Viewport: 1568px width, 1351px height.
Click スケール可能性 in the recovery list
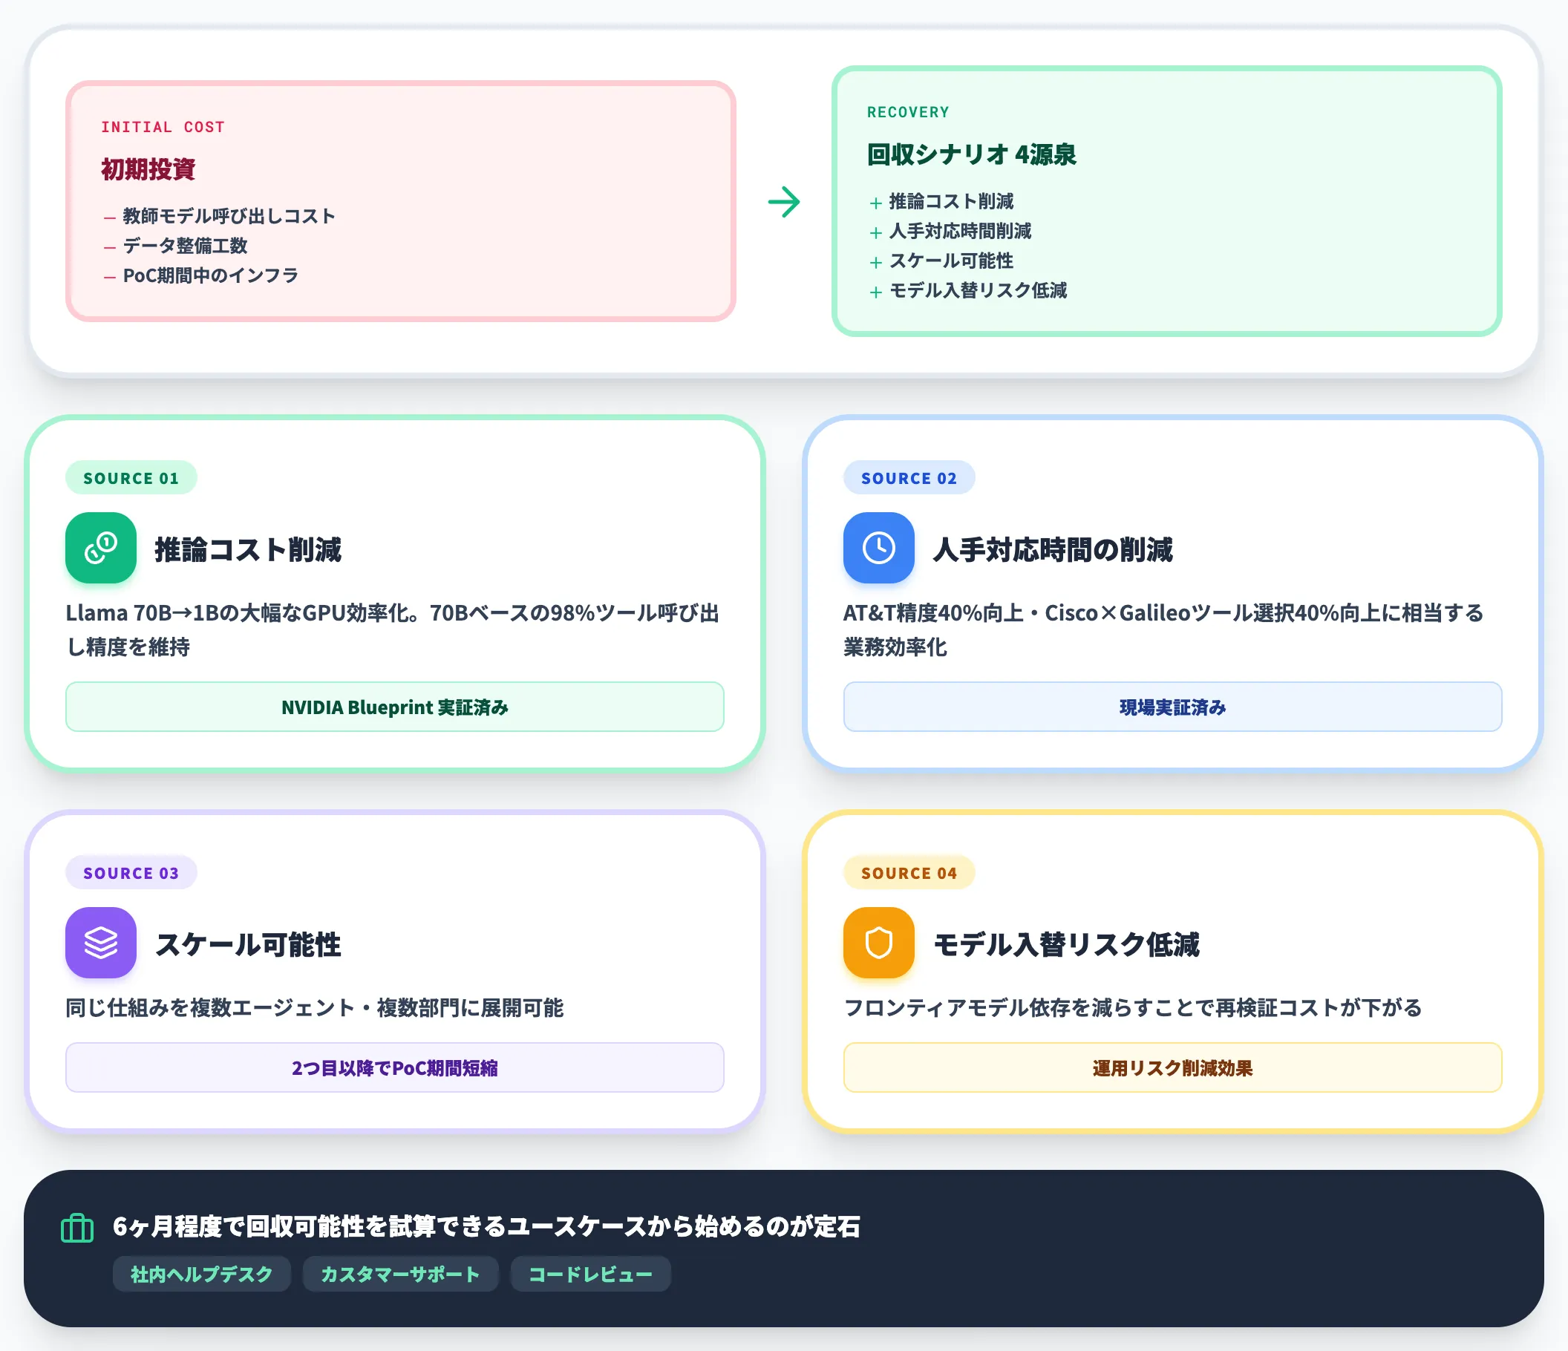pos(951,261)
